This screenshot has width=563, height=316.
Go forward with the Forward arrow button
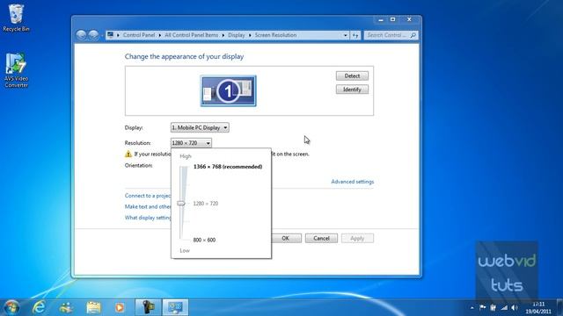[x=93, y=35]
